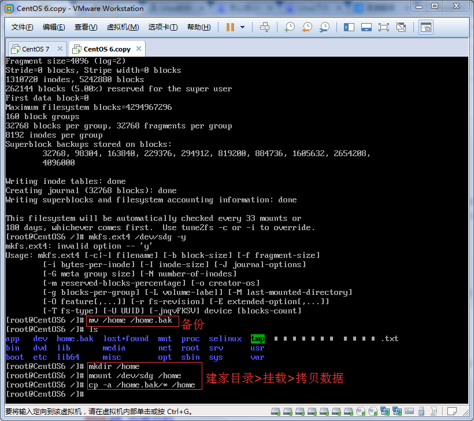Open the 文件(F) menu

22,27
